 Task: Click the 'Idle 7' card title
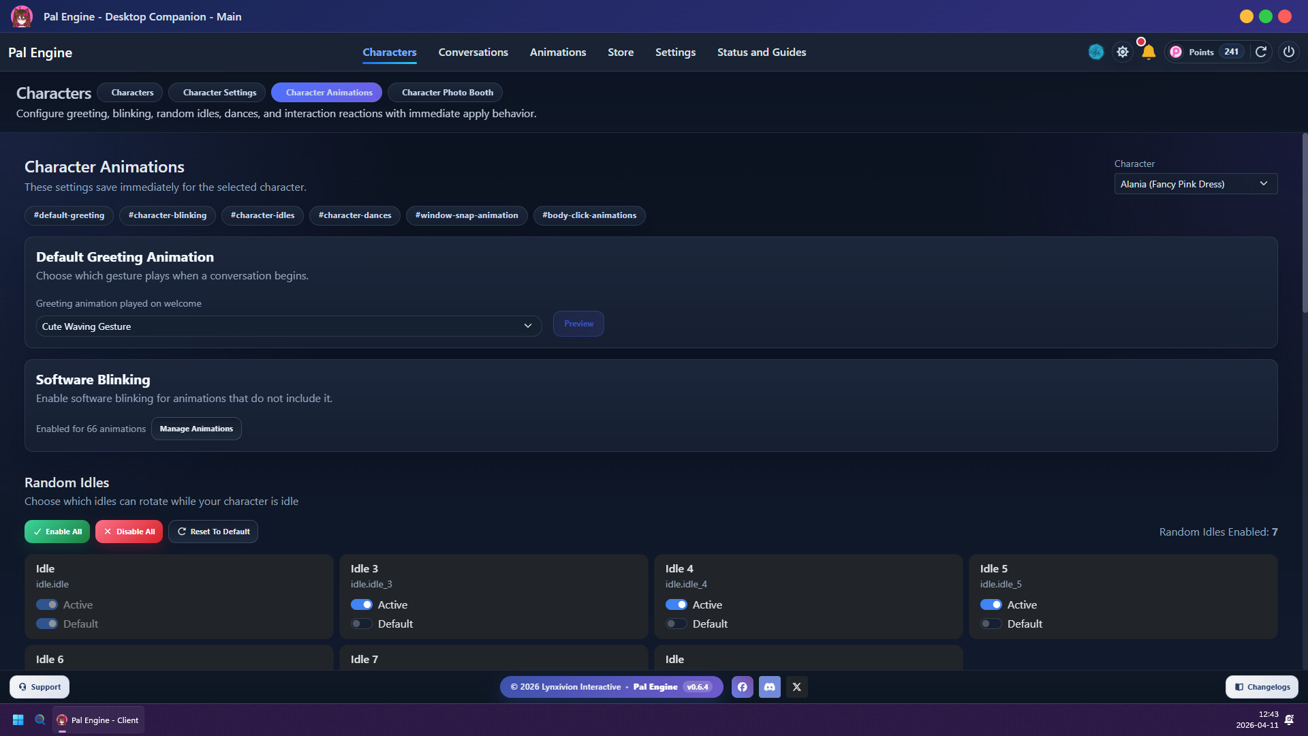[364, 659]
